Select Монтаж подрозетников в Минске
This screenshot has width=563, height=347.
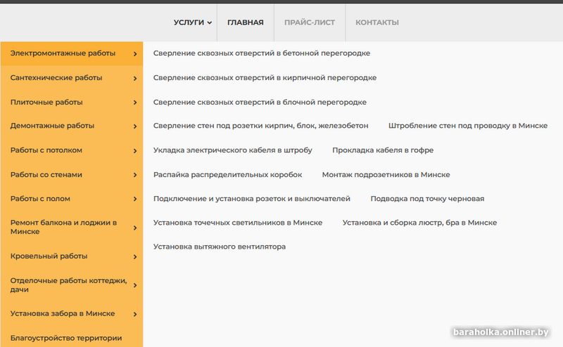pyautogui.click(x=386, y=174)
